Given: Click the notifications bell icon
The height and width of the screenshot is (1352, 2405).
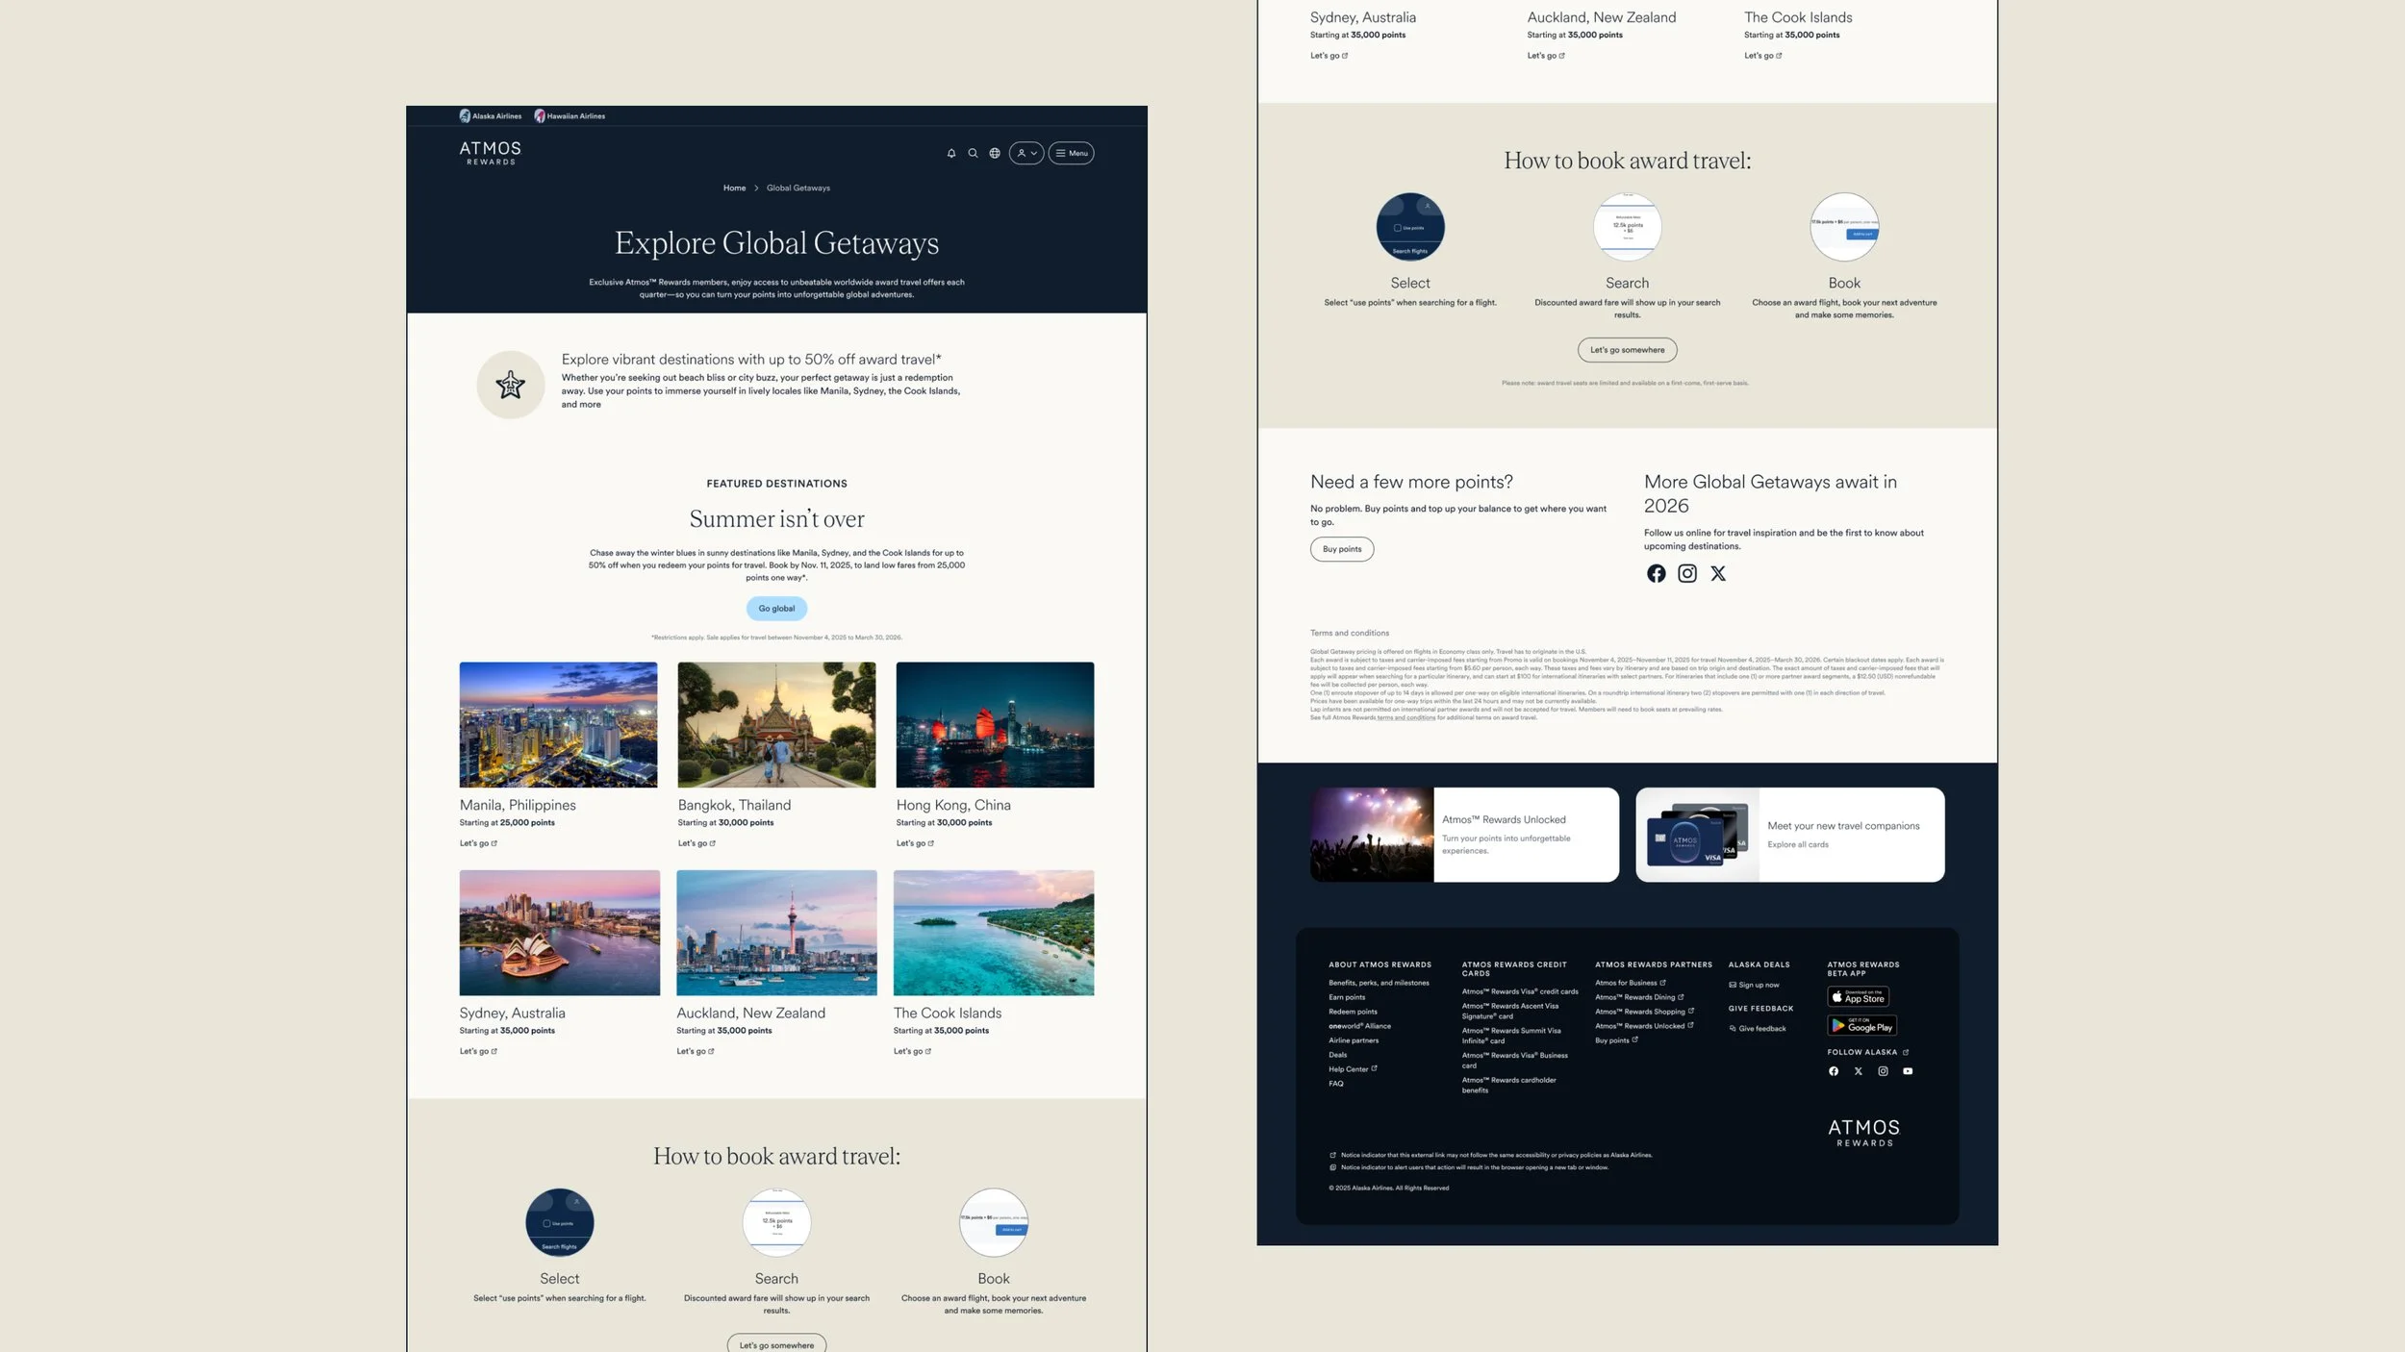Looking at the screenshot, I should 951,153.
